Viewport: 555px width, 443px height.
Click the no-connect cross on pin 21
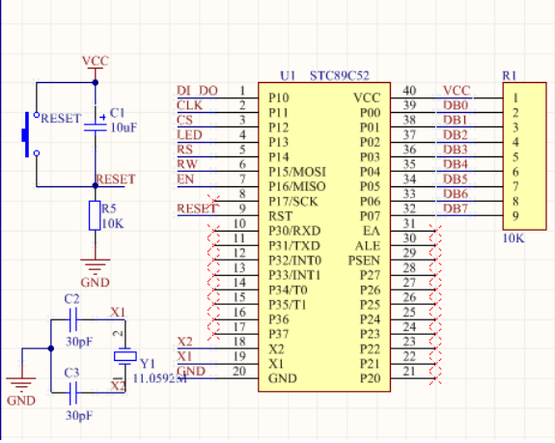435,378
